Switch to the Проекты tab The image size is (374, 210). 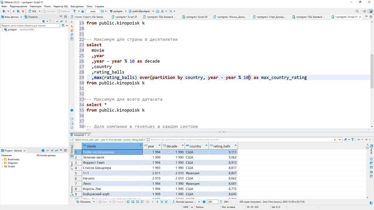point(31,17)
